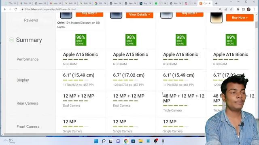Screen dimensions: 259x145
Task: Click first column 'Apple A15 Bionic' text
Action: pos(81,54)
